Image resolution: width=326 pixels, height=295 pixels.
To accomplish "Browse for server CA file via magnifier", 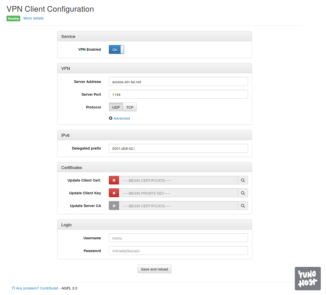I will tap(243, 206).
